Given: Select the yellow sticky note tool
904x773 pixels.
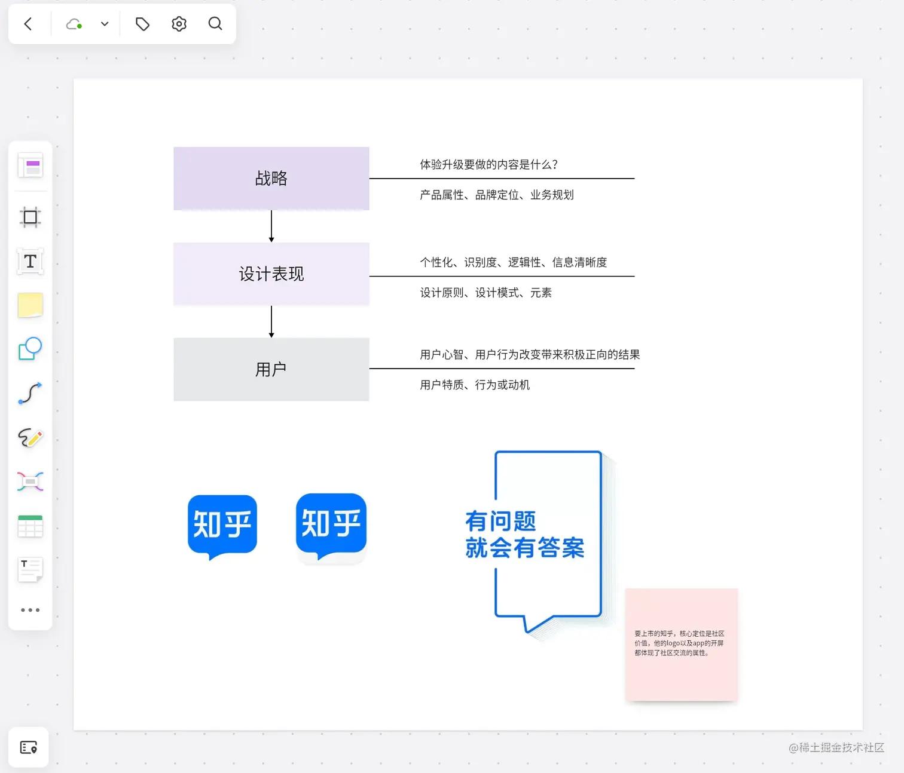Looking at the screenshot, I should (30, 305).
